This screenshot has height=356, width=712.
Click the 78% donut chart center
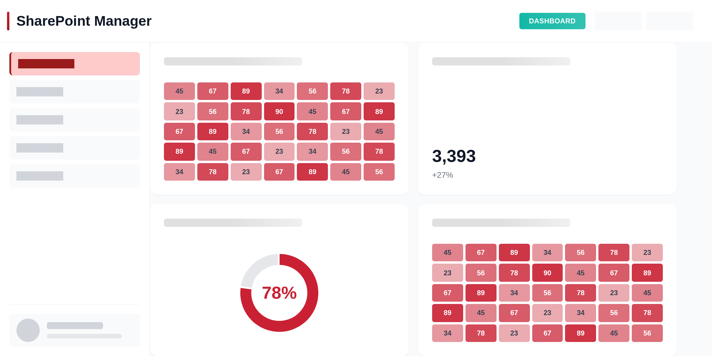(279, 293)
